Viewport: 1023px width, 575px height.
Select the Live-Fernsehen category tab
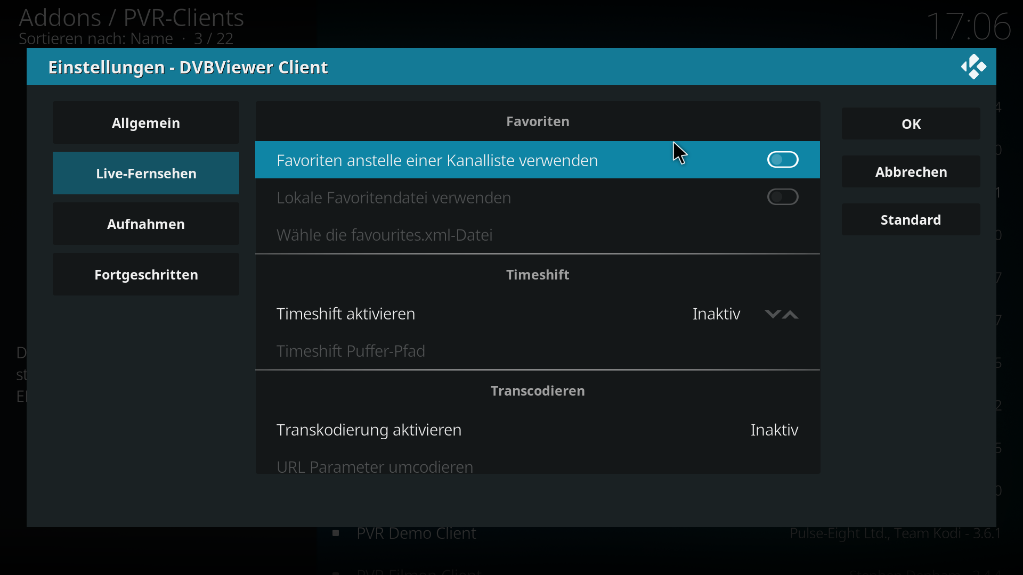tap(146, 173)
